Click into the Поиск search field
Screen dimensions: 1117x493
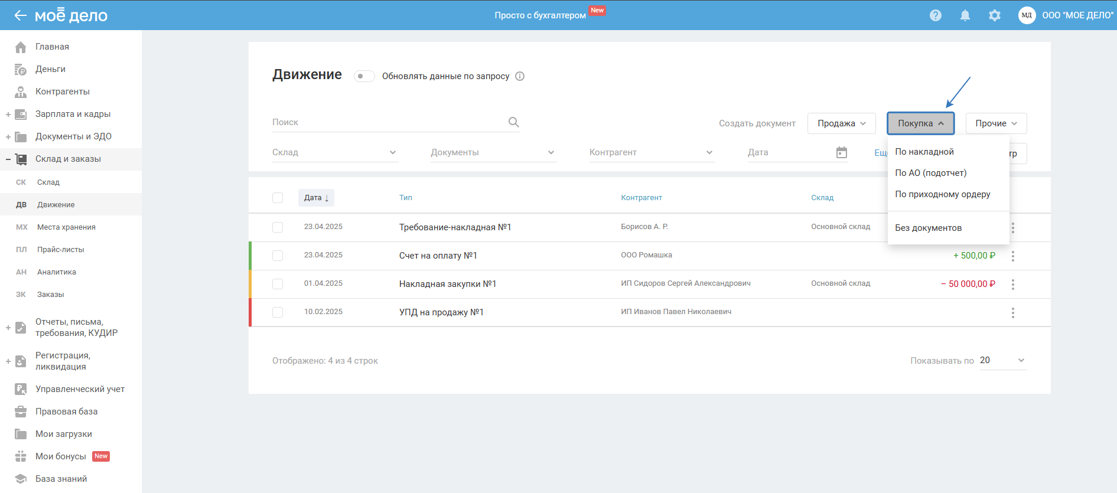390,122
